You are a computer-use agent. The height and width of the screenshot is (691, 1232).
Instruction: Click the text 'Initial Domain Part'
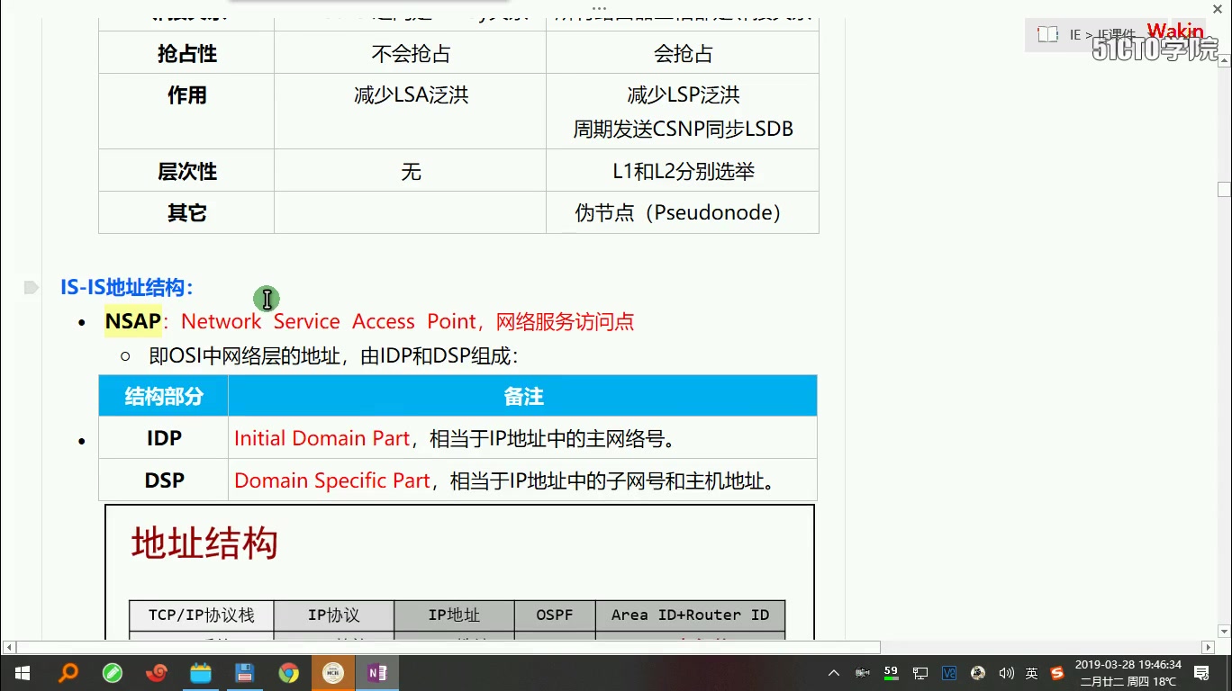pyautogui.click(x=322, y=438)
